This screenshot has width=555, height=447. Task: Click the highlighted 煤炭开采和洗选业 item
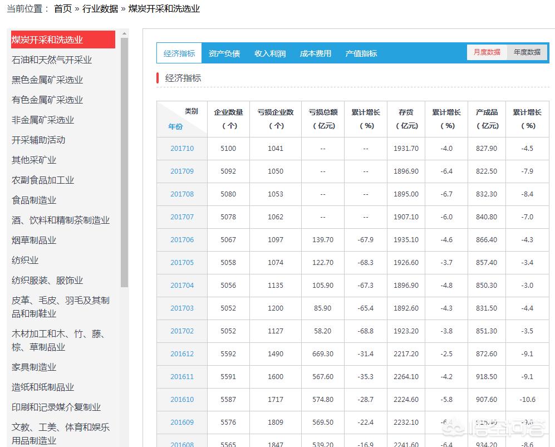(63, 40)
